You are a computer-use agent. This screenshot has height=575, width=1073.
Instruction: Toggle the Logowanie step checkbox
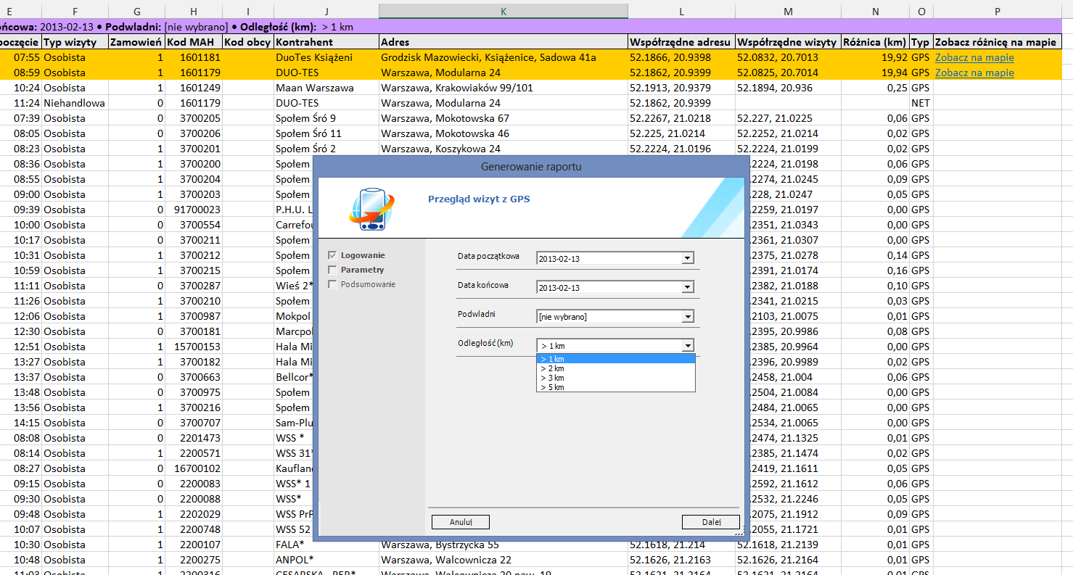[x=333, y=255]
